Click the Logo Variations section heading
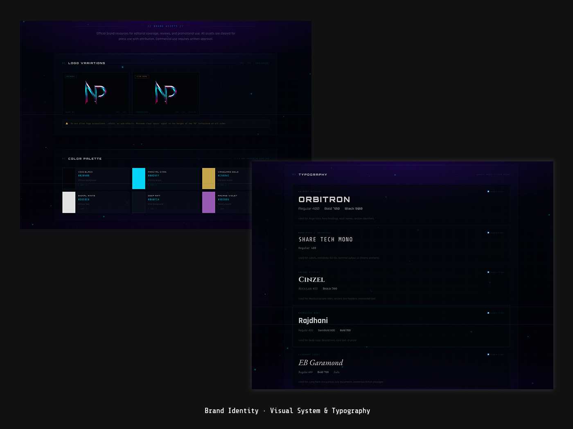 87,63
